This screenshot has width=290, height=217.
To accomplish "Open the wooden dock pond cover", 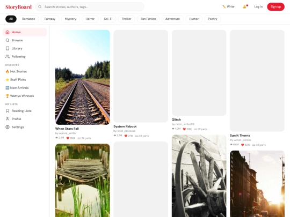I will tap(83, 181).
